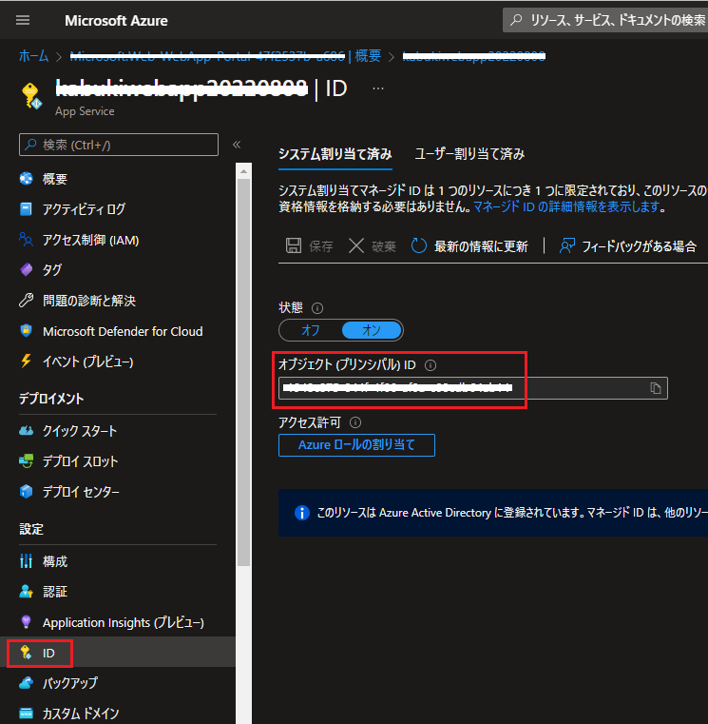Click the 状態 label

pos(291,307)
